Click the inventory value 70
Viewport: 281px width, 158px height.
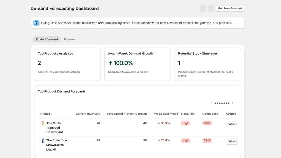click(98, 123)
